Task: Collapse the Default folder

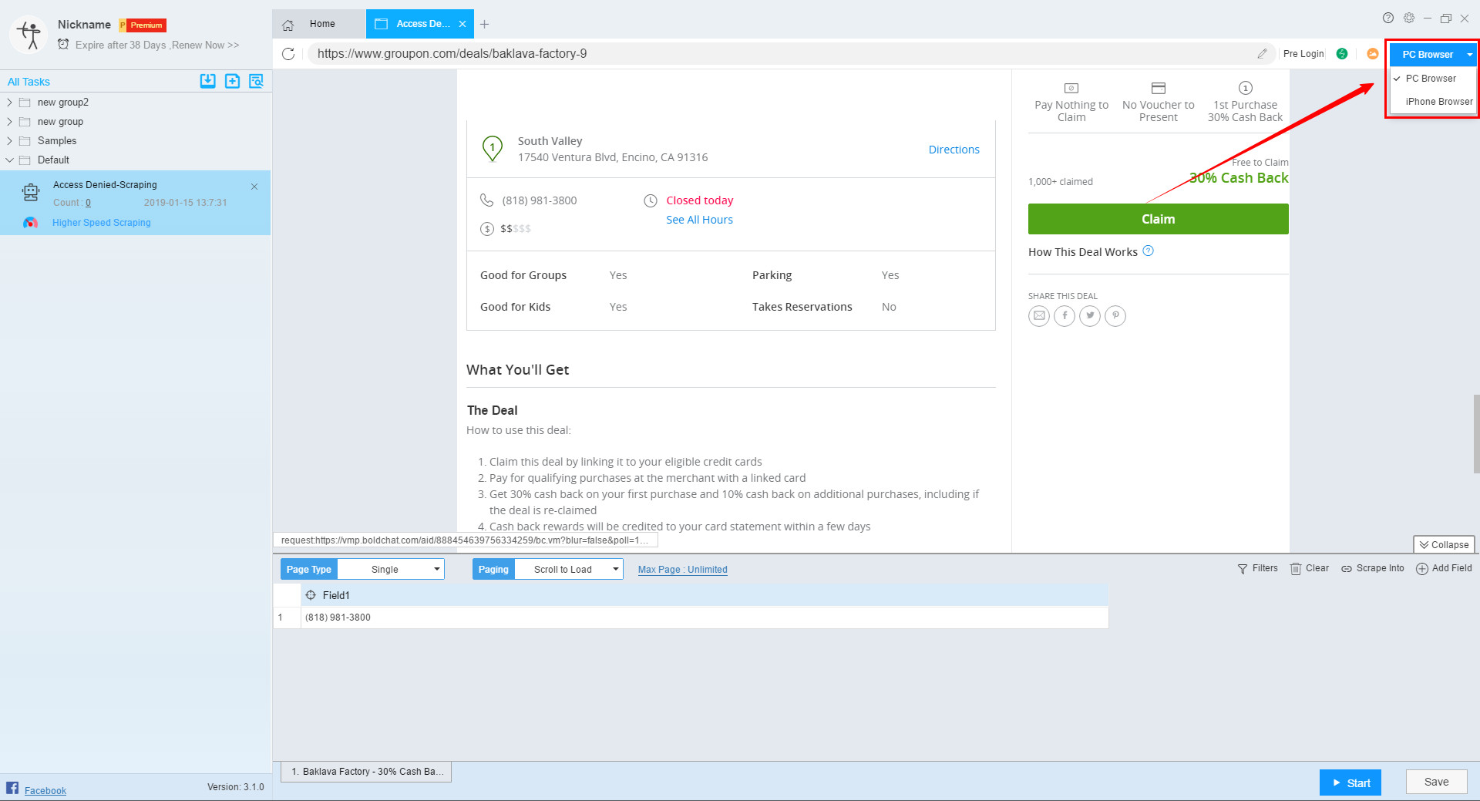Action: [9, 160]
